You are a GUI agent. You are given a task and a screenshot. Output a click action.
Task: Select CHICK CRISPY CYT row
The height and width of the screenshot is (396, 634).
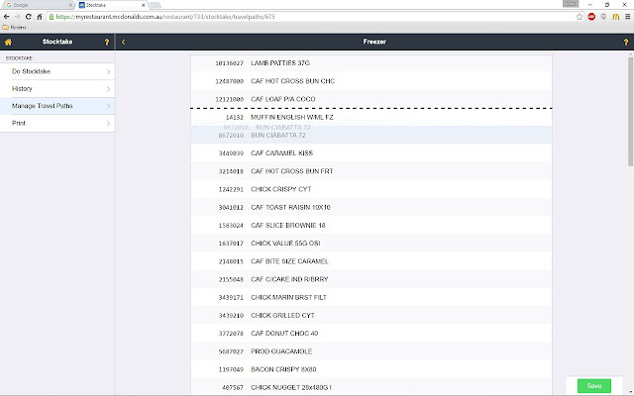tap(371, 189)
